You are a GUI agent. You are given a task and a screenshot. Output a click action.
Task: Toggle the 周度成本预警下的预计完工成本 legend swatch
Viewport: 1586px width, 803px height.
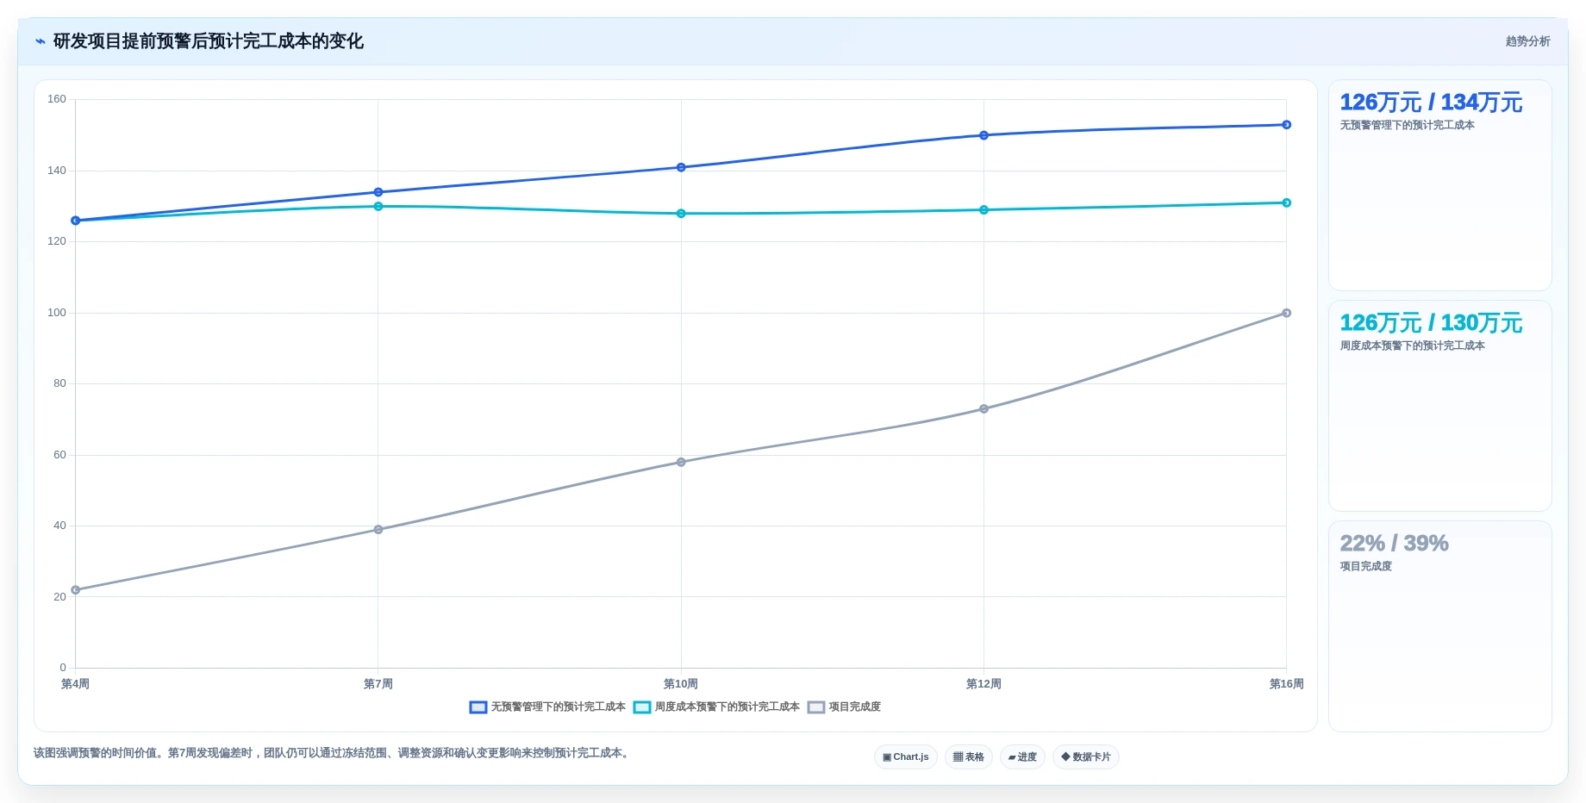click(x=642, y=707)
